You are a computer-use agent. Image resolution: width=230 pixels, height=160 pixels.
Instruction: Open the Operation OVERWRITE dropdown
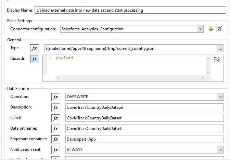click(x=220, y=97)
